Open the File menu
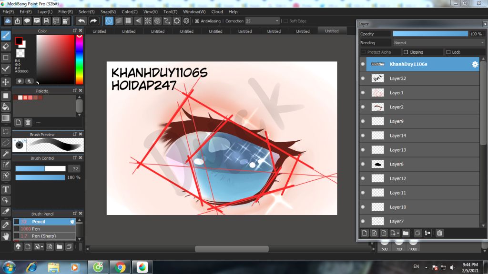Viewport: 488px width, 274px height. point(8,12)
